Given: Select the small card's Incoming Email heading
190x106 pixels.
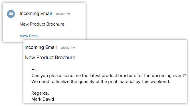Looking at the screenshot, I should tap(36, 14).
